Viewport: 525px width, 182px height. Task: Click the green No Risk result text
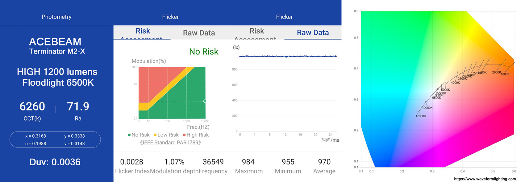204,52
